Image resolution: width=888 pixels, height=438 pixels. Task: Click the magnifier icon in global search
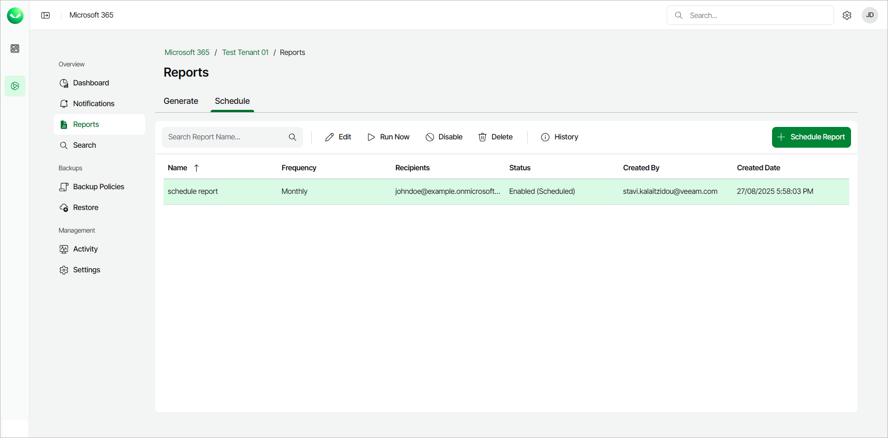click(679, 15)
